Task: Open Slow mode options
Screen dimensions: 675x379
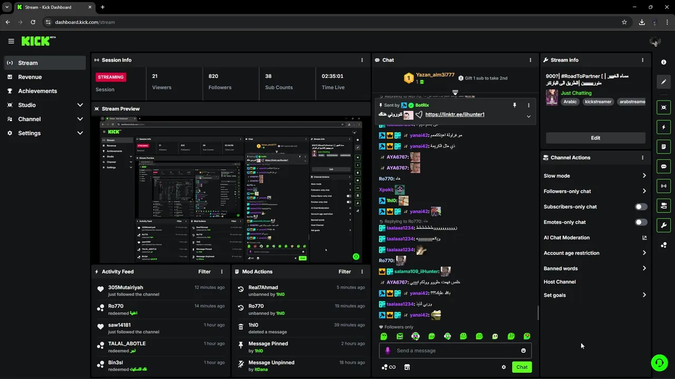Action: (x=595, y=176)
